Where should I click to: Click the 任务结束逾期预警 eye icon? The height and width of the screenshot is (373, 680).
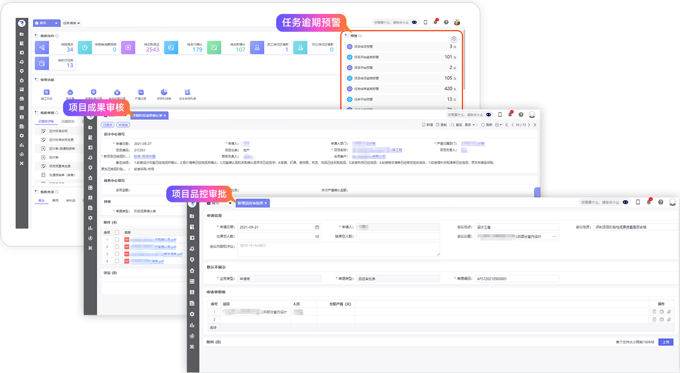tap(350, 89)
